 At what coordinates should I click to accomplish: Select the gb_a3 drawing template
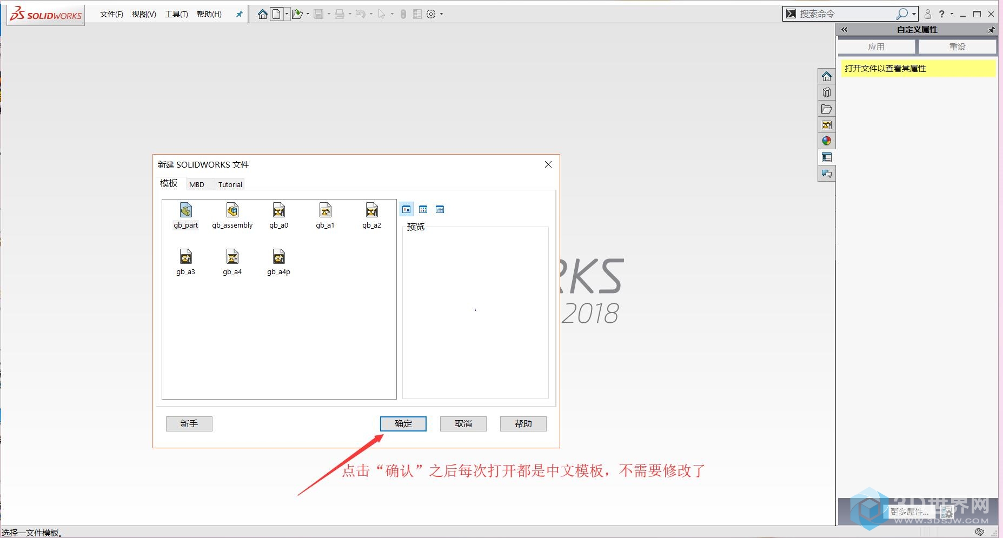(186, 262)
